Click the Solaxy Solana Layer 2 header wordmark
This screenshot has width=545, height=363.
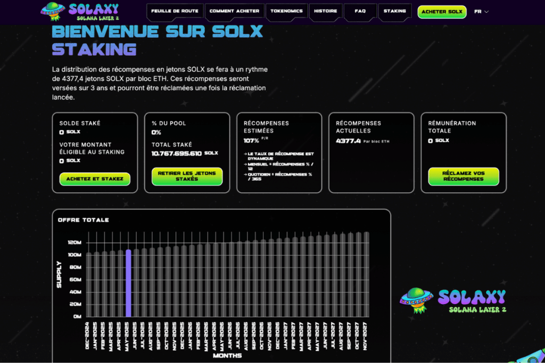click(x=94, y=12)
